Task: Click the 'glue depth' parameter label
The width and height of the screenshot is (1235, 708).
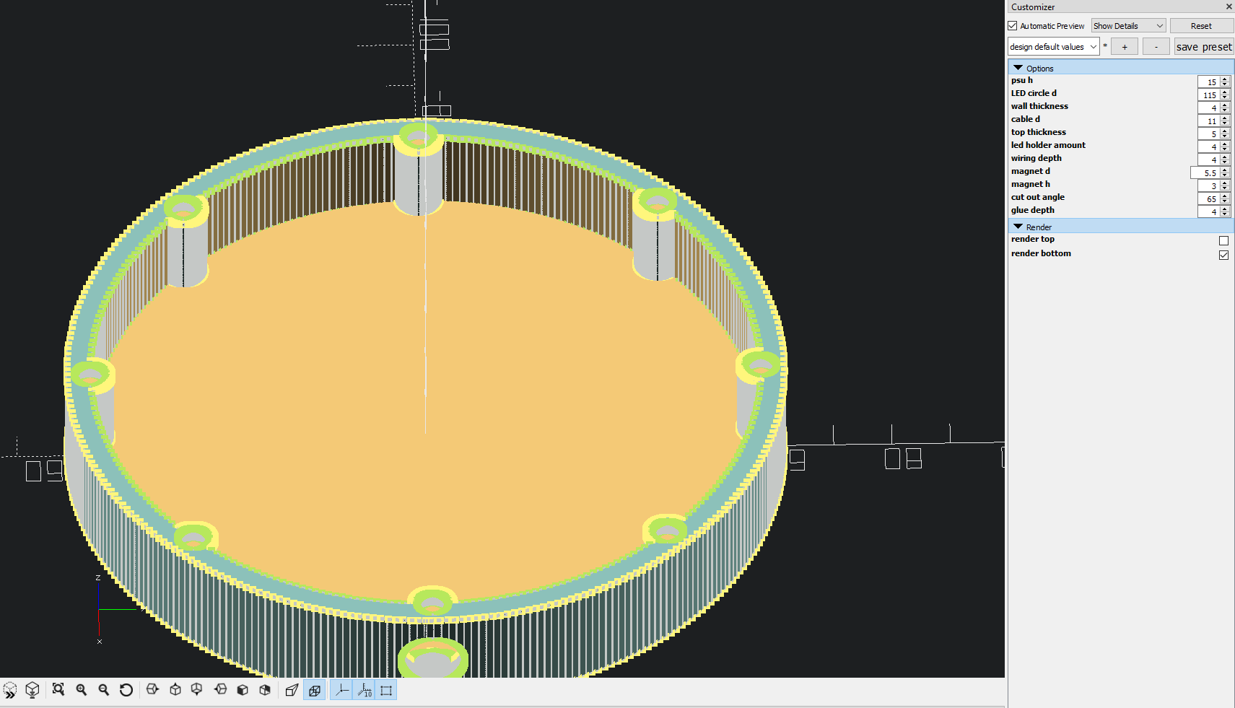Action: [x=1033, y=210]
